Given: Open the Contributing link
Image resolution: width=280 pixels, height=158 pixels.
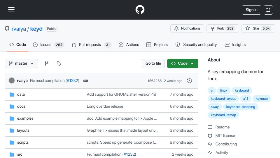Looking at the screenshot, I should [x=222, y=144].
